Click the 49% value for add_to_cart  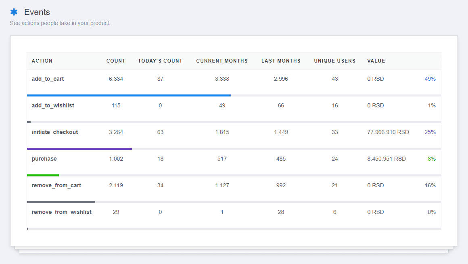430,79
